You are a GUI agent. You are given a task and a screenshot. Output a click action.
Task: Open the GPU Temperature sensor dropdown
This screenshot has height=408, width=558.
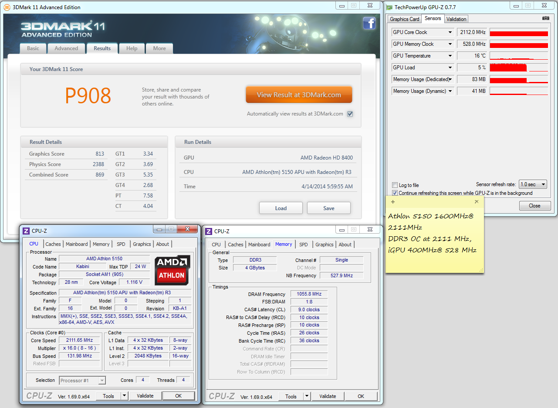pos(450,56)
